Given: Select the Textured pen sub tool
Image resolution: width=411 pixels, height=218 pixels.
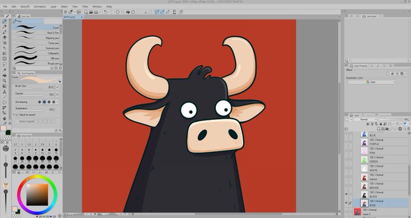Looking at the screenshot, I should pyautogui.click(x=36, y=48).
